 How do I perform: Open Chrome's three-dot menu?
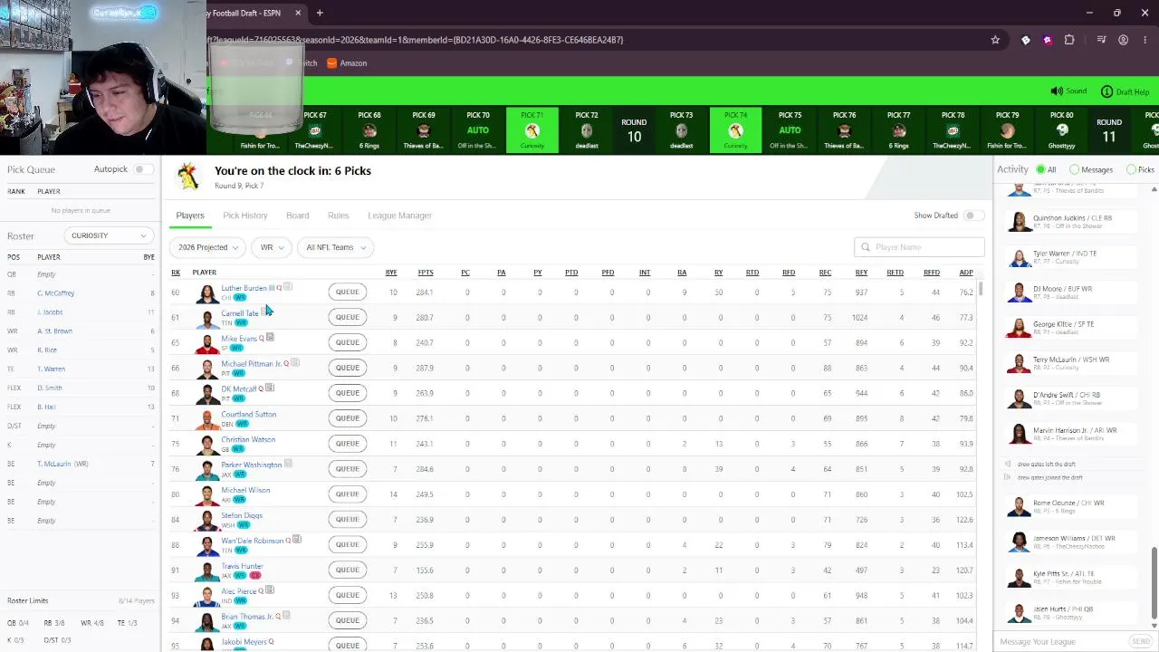1145,40
